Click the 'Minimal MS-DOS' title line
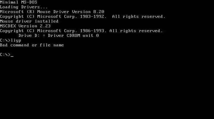This screenshot has width=214, height=119. [x=18, y=2]
